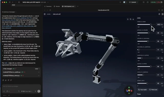
Task: Expand the 22 previous messages
Action: point(9,12)
